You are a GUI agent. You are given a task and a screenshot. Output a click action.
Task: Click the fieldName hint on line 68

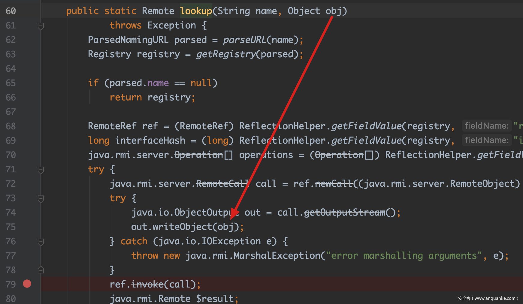(486, 126)
